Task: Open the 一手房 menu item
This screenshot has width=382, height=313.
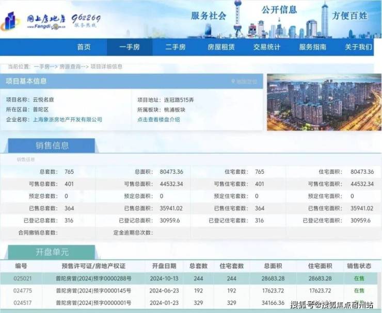Action: 130,47
